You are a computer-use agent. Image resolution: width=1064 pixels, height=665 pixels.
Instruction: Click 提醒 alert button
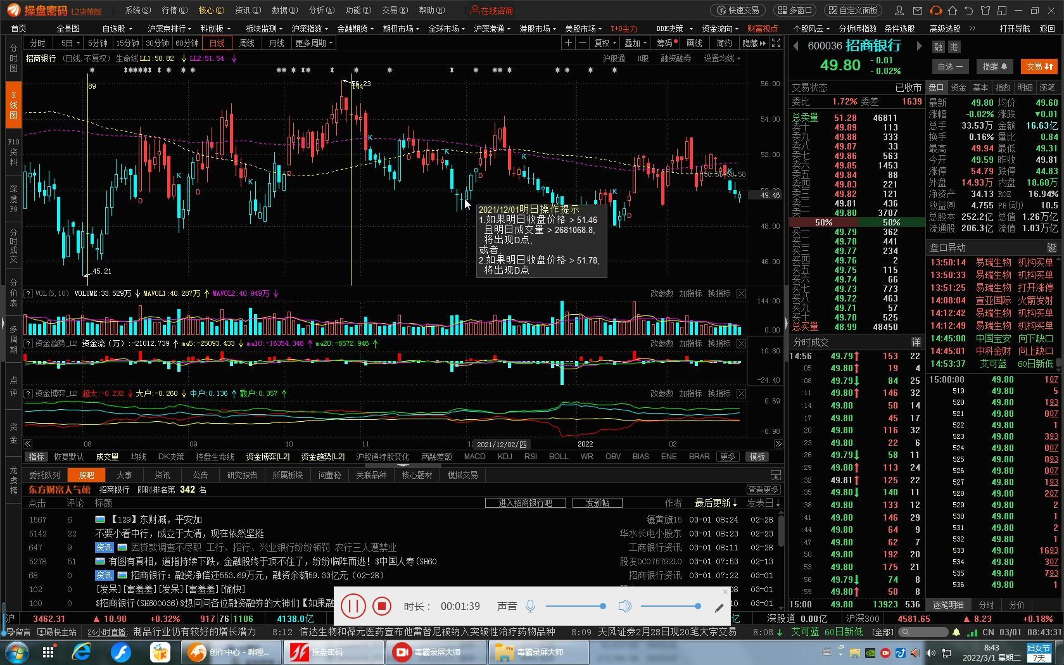994,66
